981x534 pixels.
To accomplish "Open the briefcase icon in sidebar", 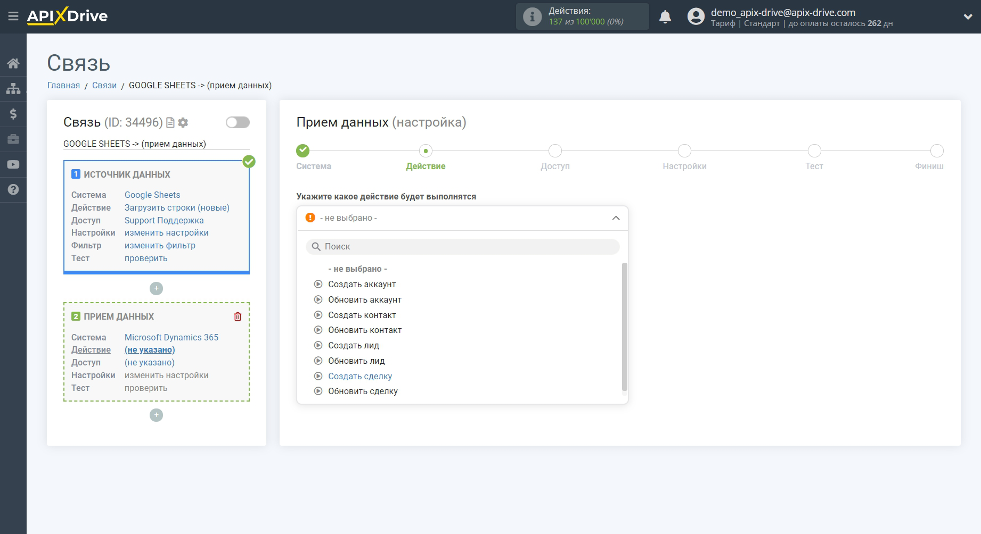I will point(13,139).
